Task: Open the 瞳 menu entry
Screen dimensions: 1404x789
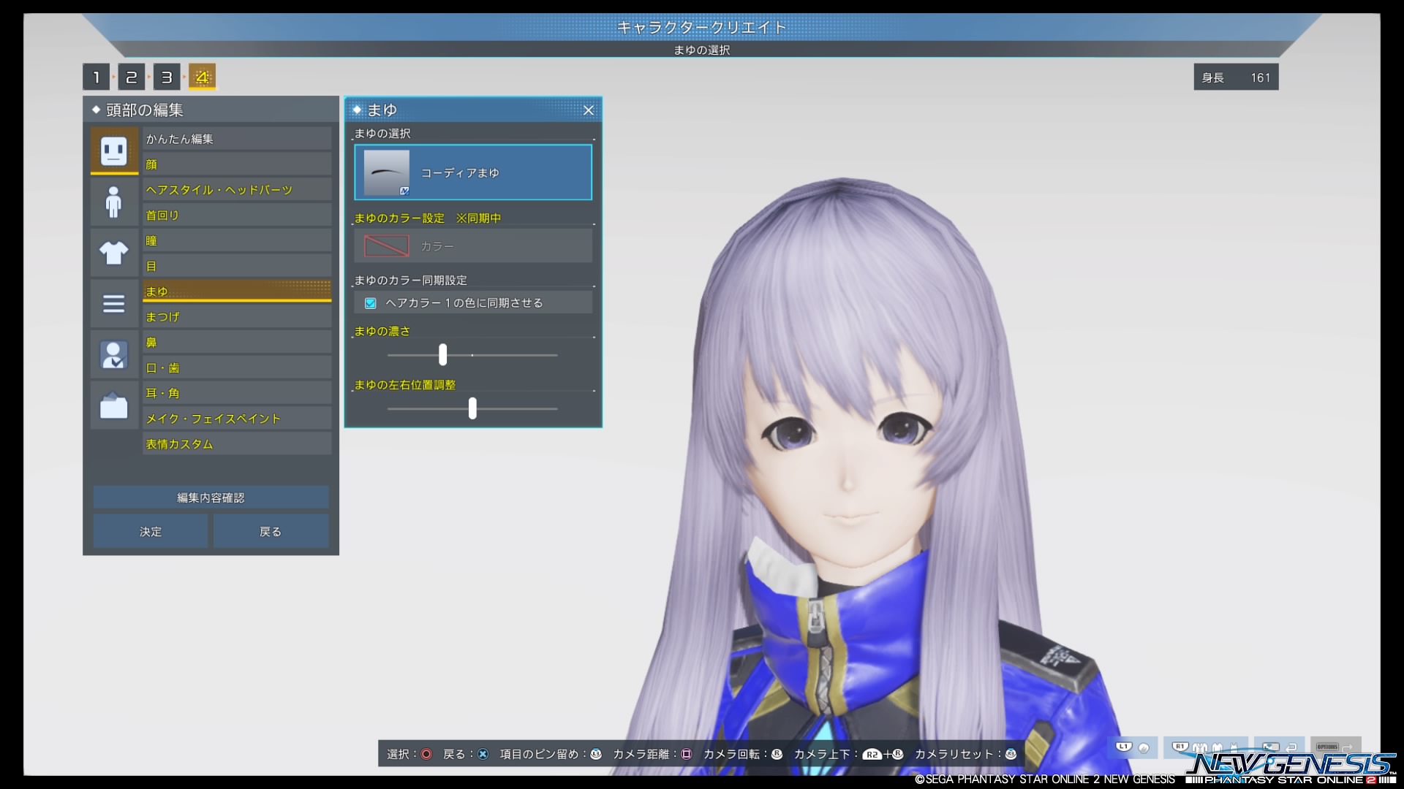Action: click(237, 241)
